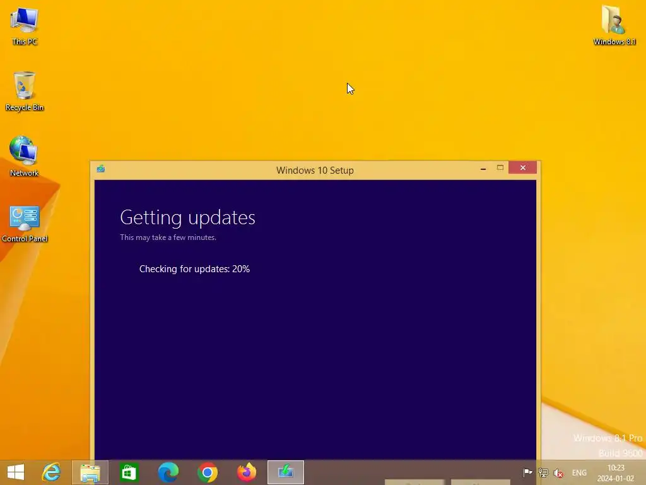Switch input language ENG indicator

(579, 472)
